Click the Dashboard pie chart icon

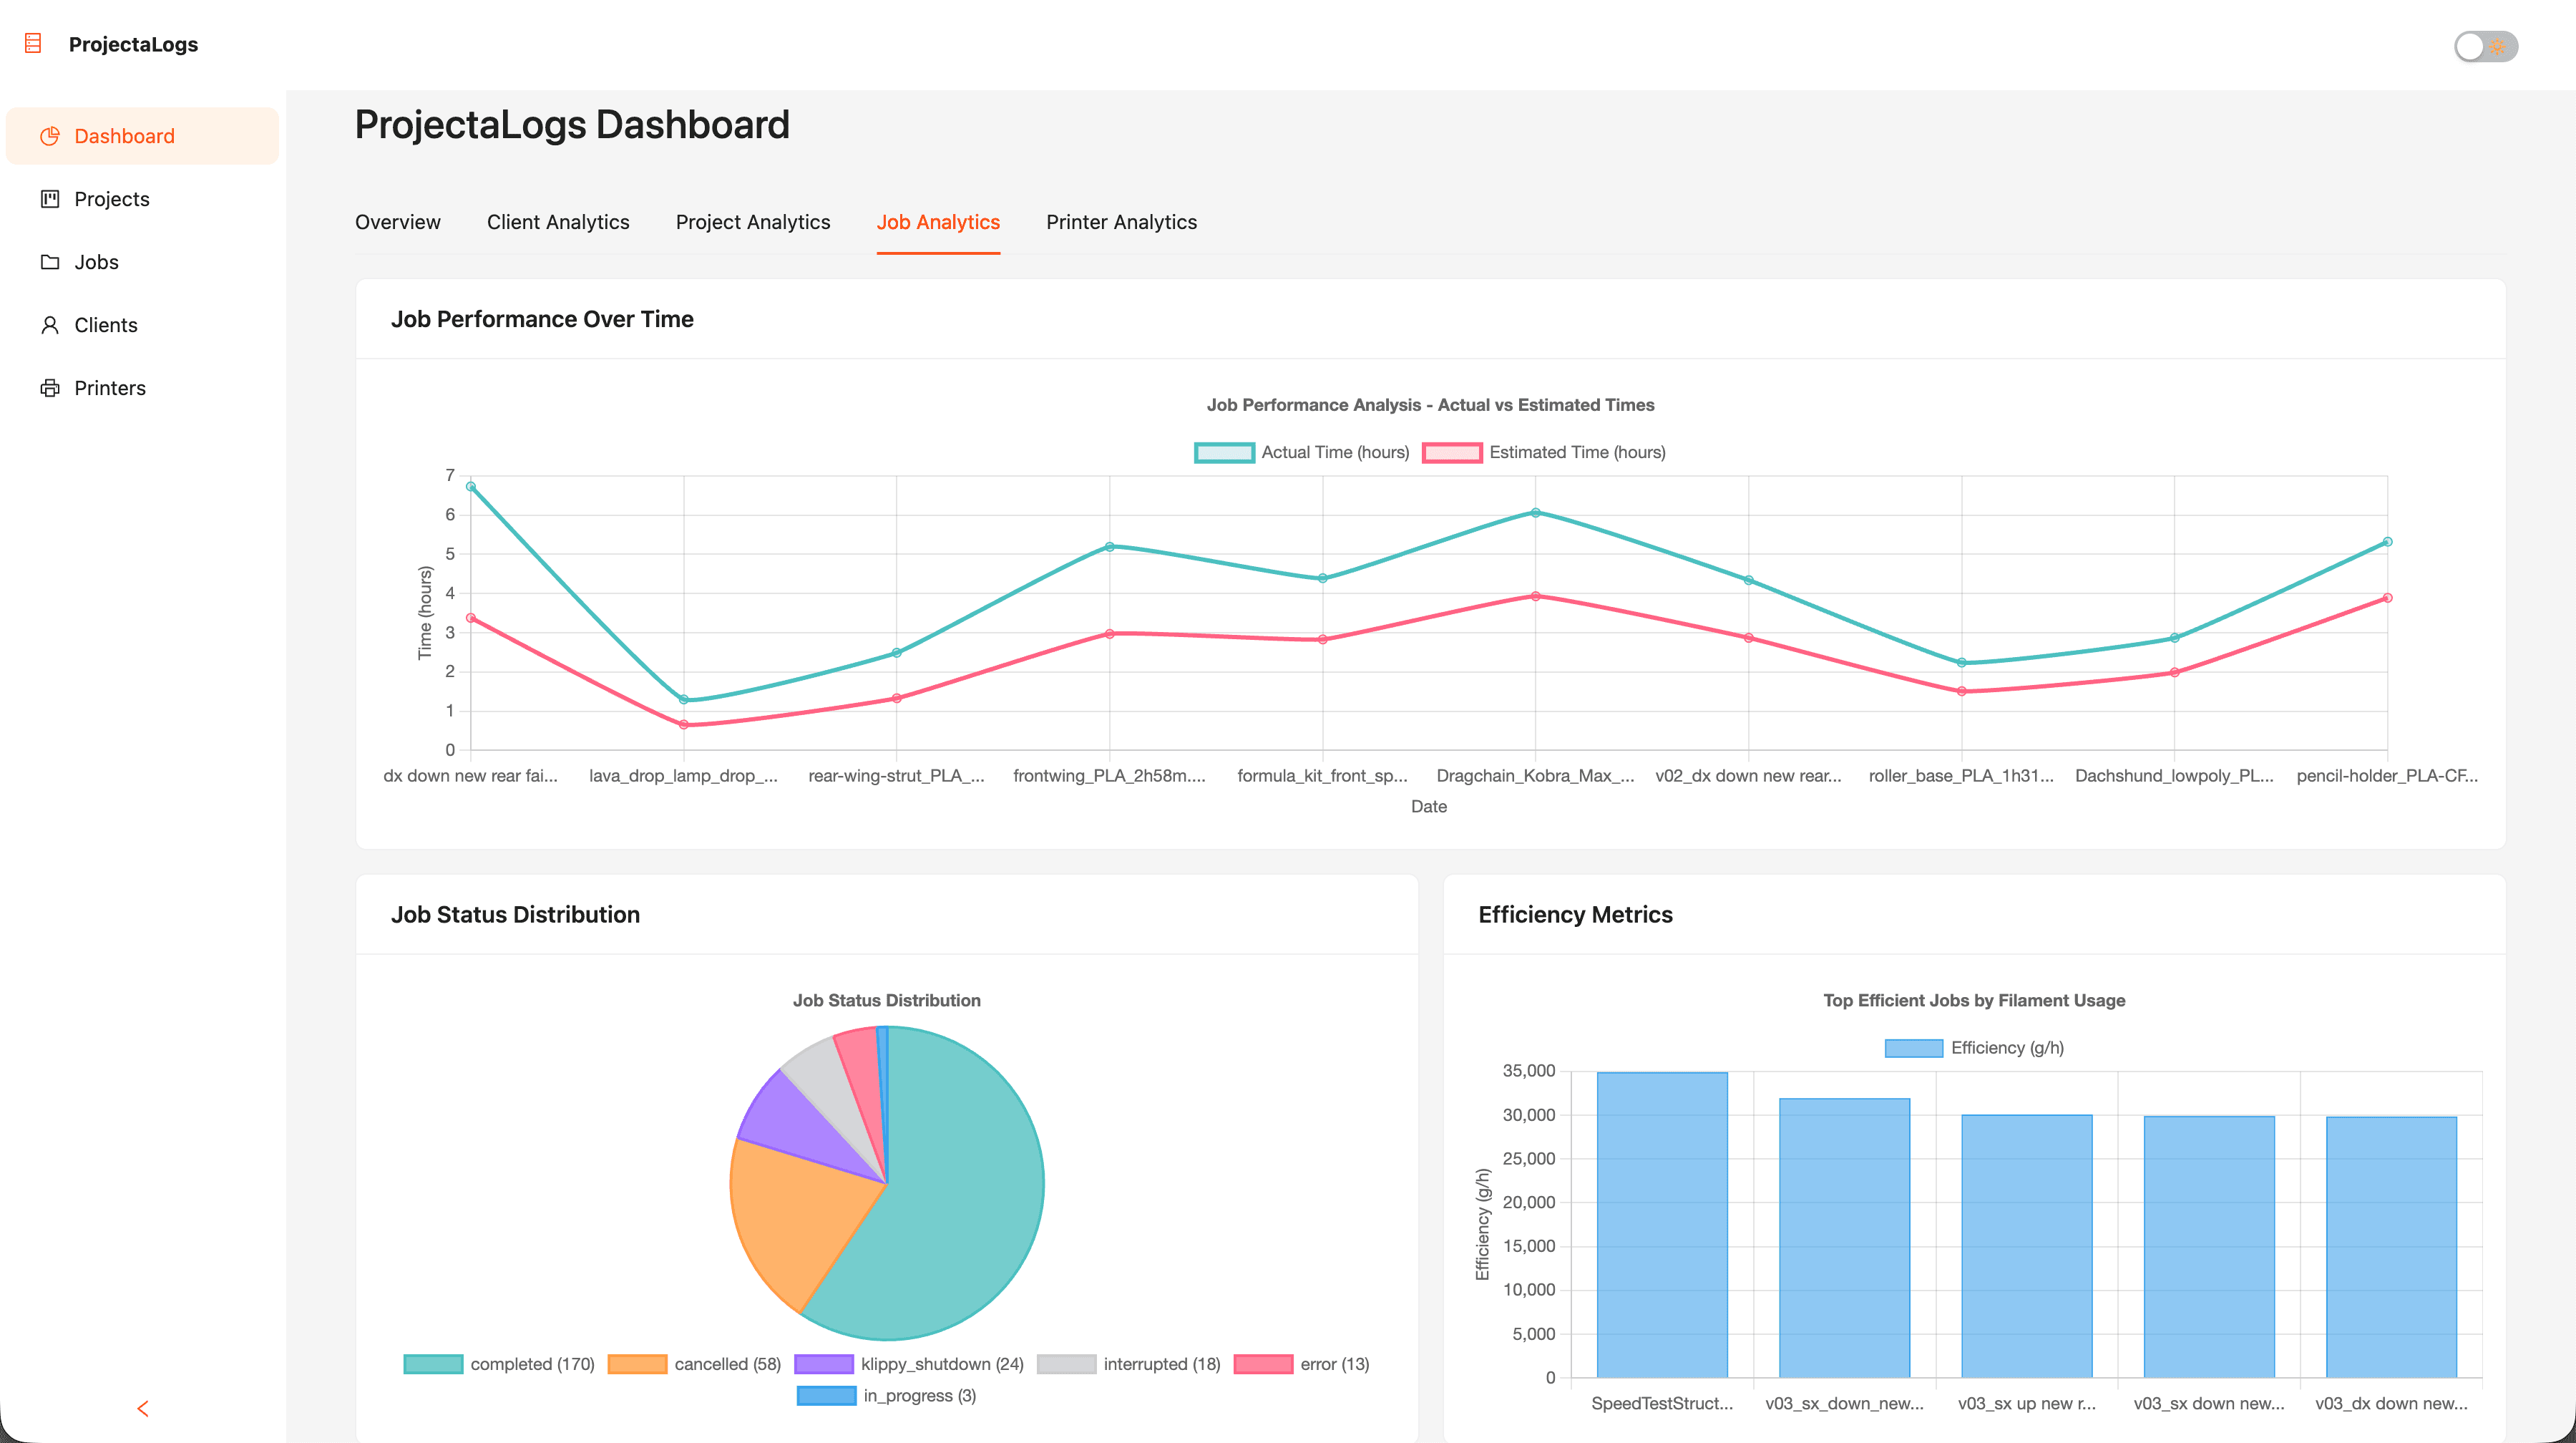[49, 136]
